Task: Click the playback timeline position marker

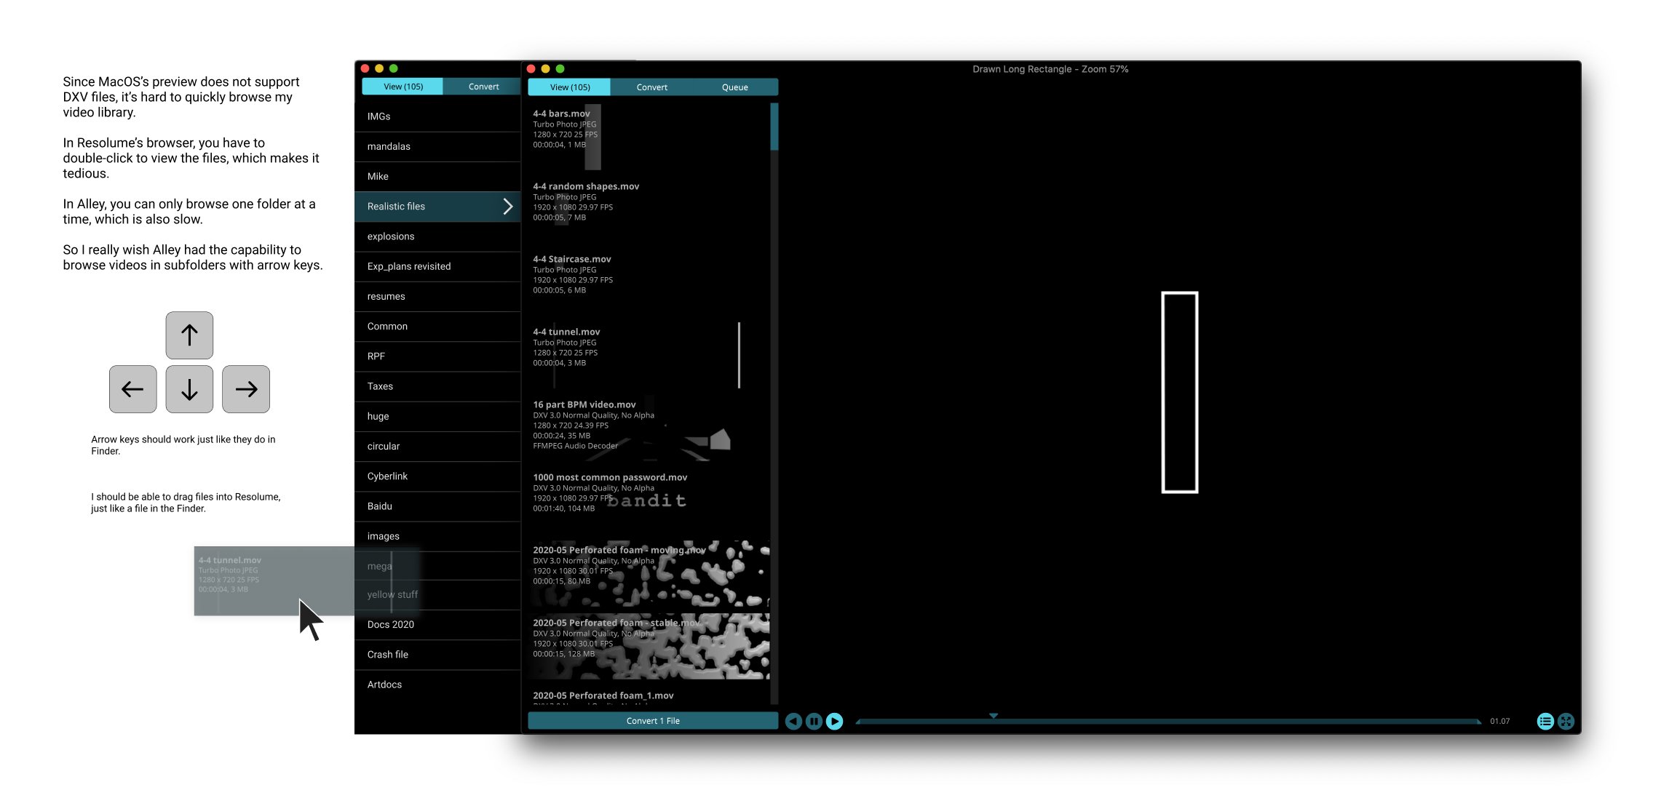Action: (993, 716)
